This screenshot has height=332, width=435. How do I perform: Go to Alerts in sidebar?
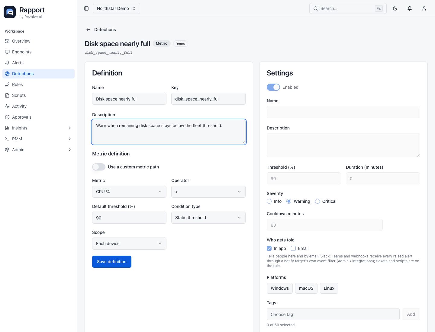point(38,63)
